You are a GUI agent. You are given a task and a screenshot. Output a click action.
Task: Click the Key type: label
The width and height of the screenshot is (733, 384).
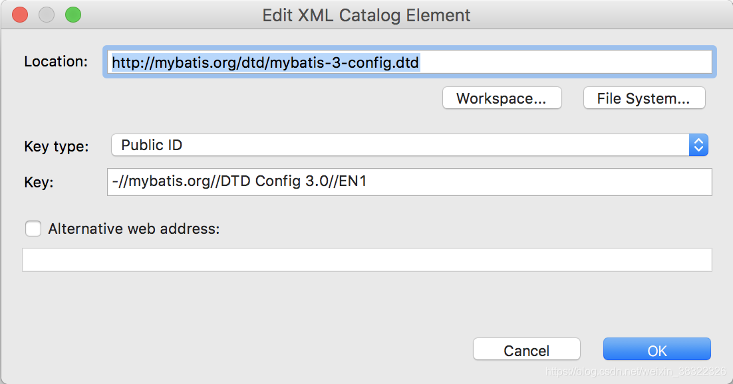[56, 146]
